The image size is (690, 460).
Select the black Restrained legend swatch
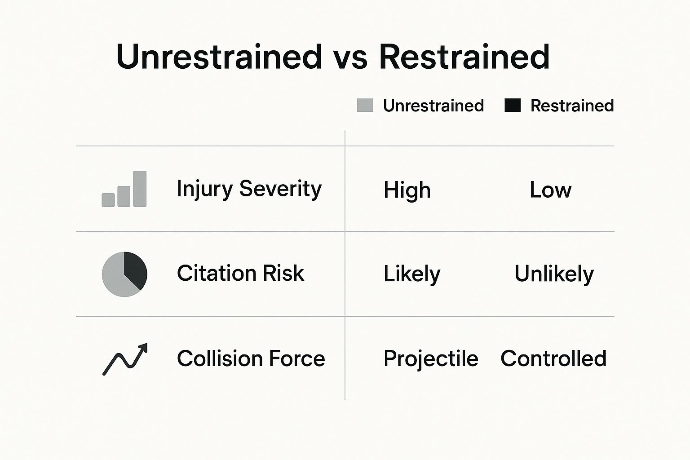[x=513, y=106]
